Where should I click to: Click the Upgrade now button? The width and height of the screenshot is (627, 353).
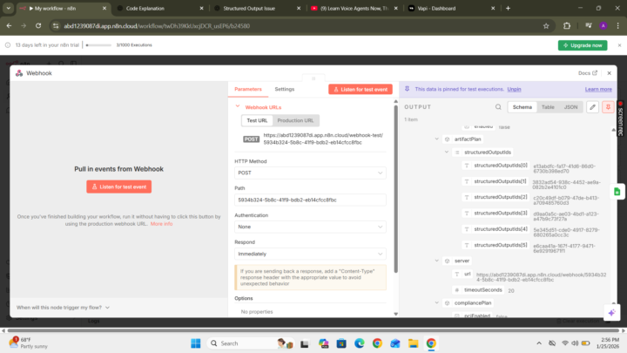pos(583,45)
